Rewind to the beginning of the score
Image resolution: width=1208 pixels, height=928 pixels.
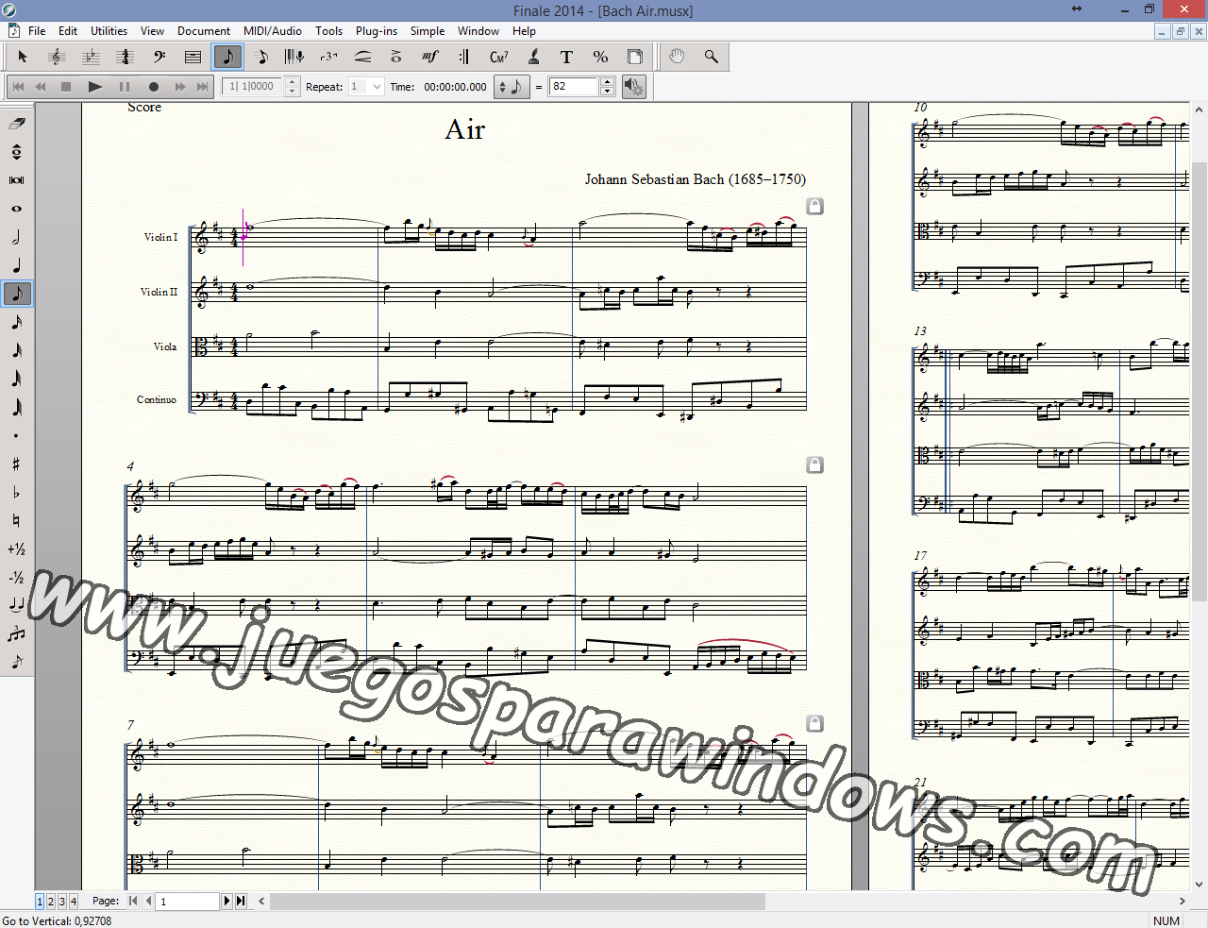click(18, 87)
